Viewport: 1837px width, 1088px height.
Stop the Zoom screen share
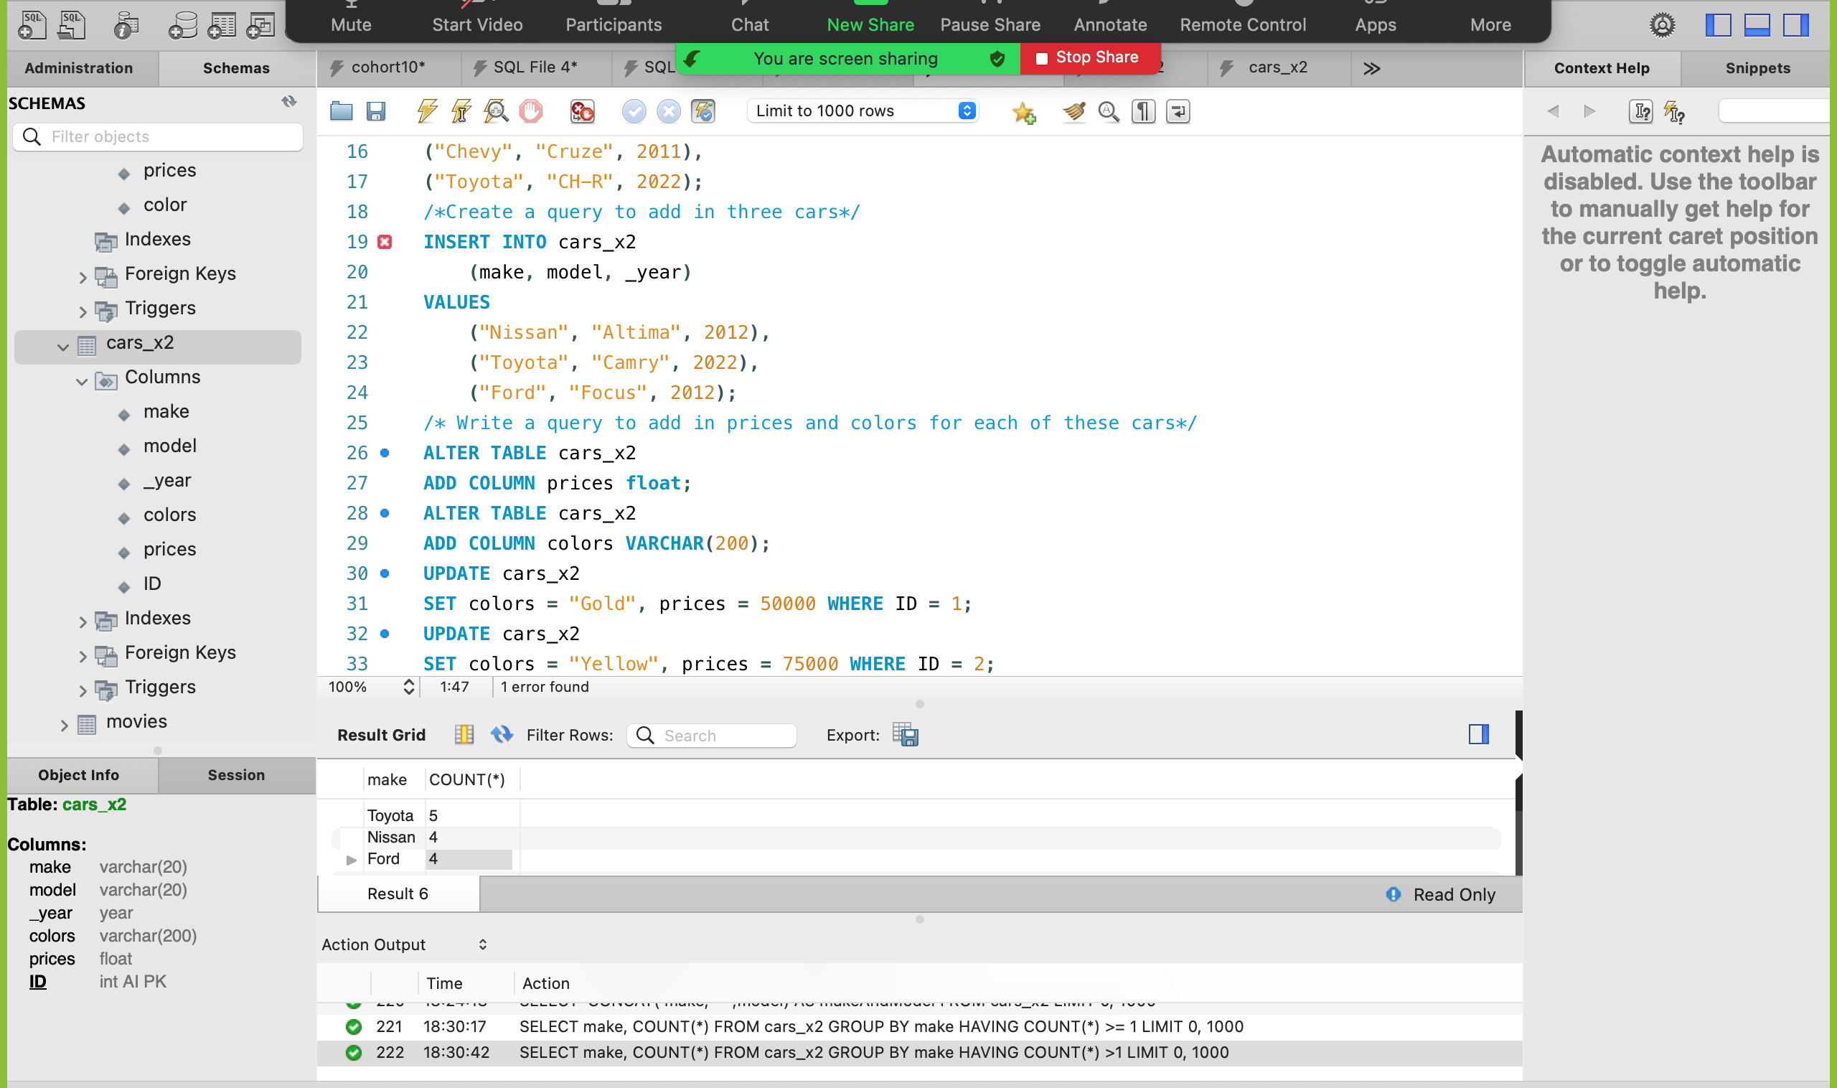click(x=1089, y=57)
